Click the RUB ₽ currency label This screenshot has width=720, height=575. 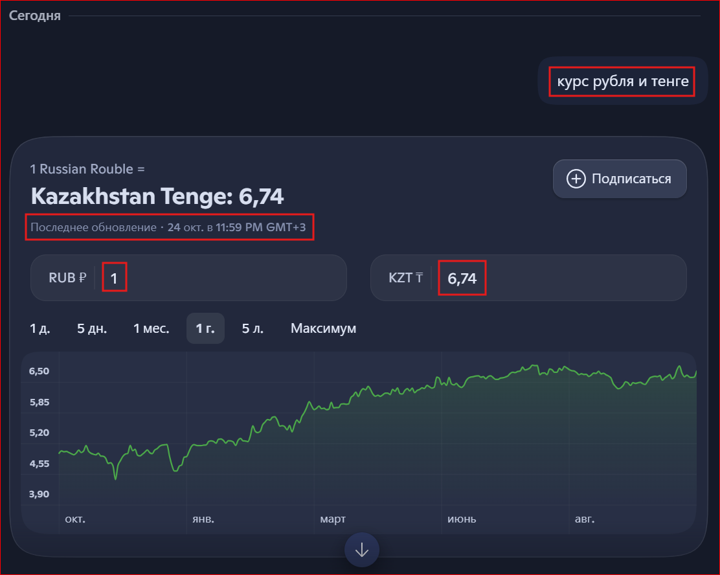67,278
